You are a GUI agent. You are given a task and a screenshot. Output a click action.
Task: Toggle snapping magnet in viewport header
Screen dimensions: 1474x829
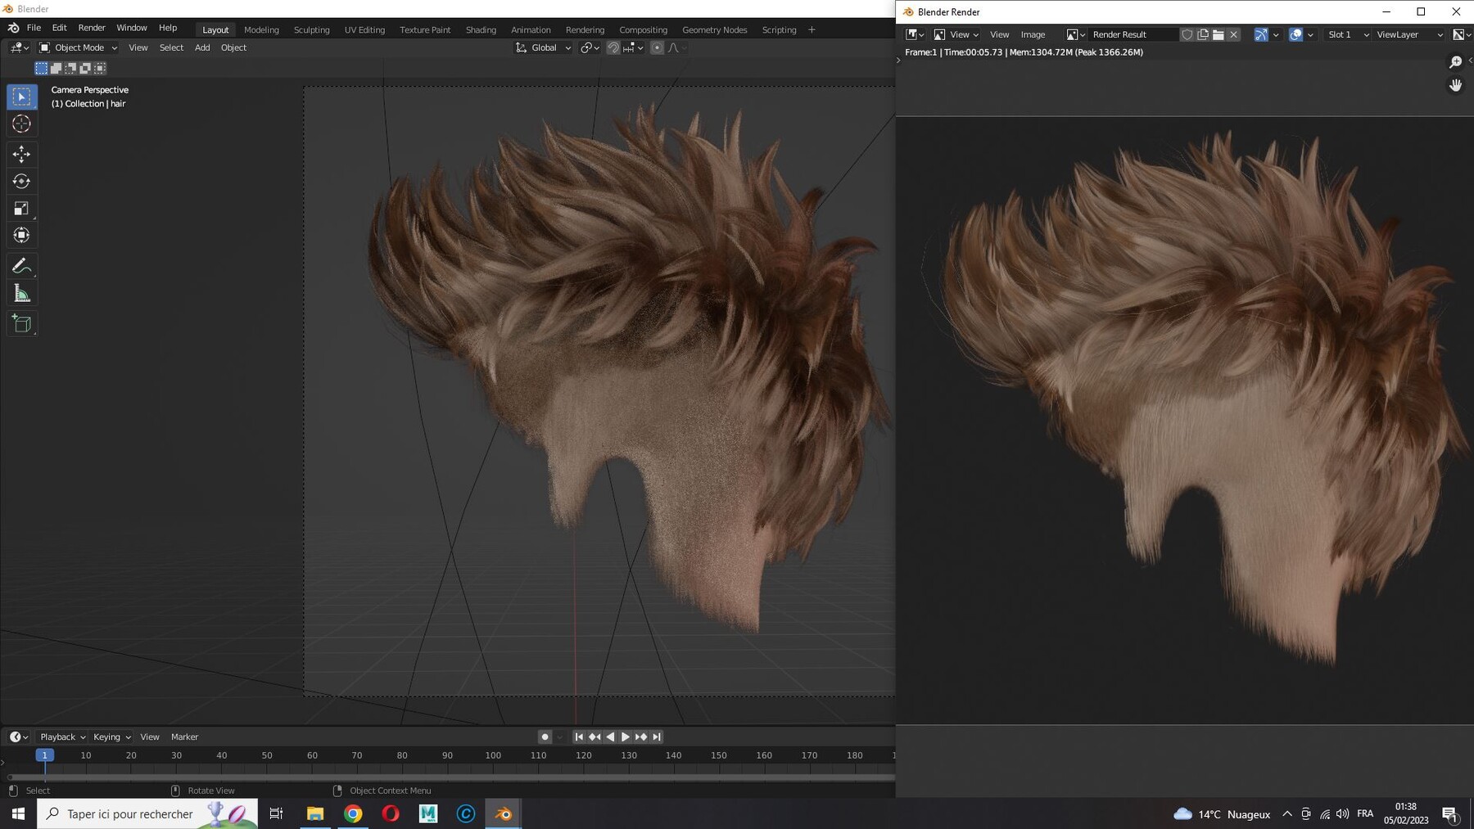click(613, 47)
